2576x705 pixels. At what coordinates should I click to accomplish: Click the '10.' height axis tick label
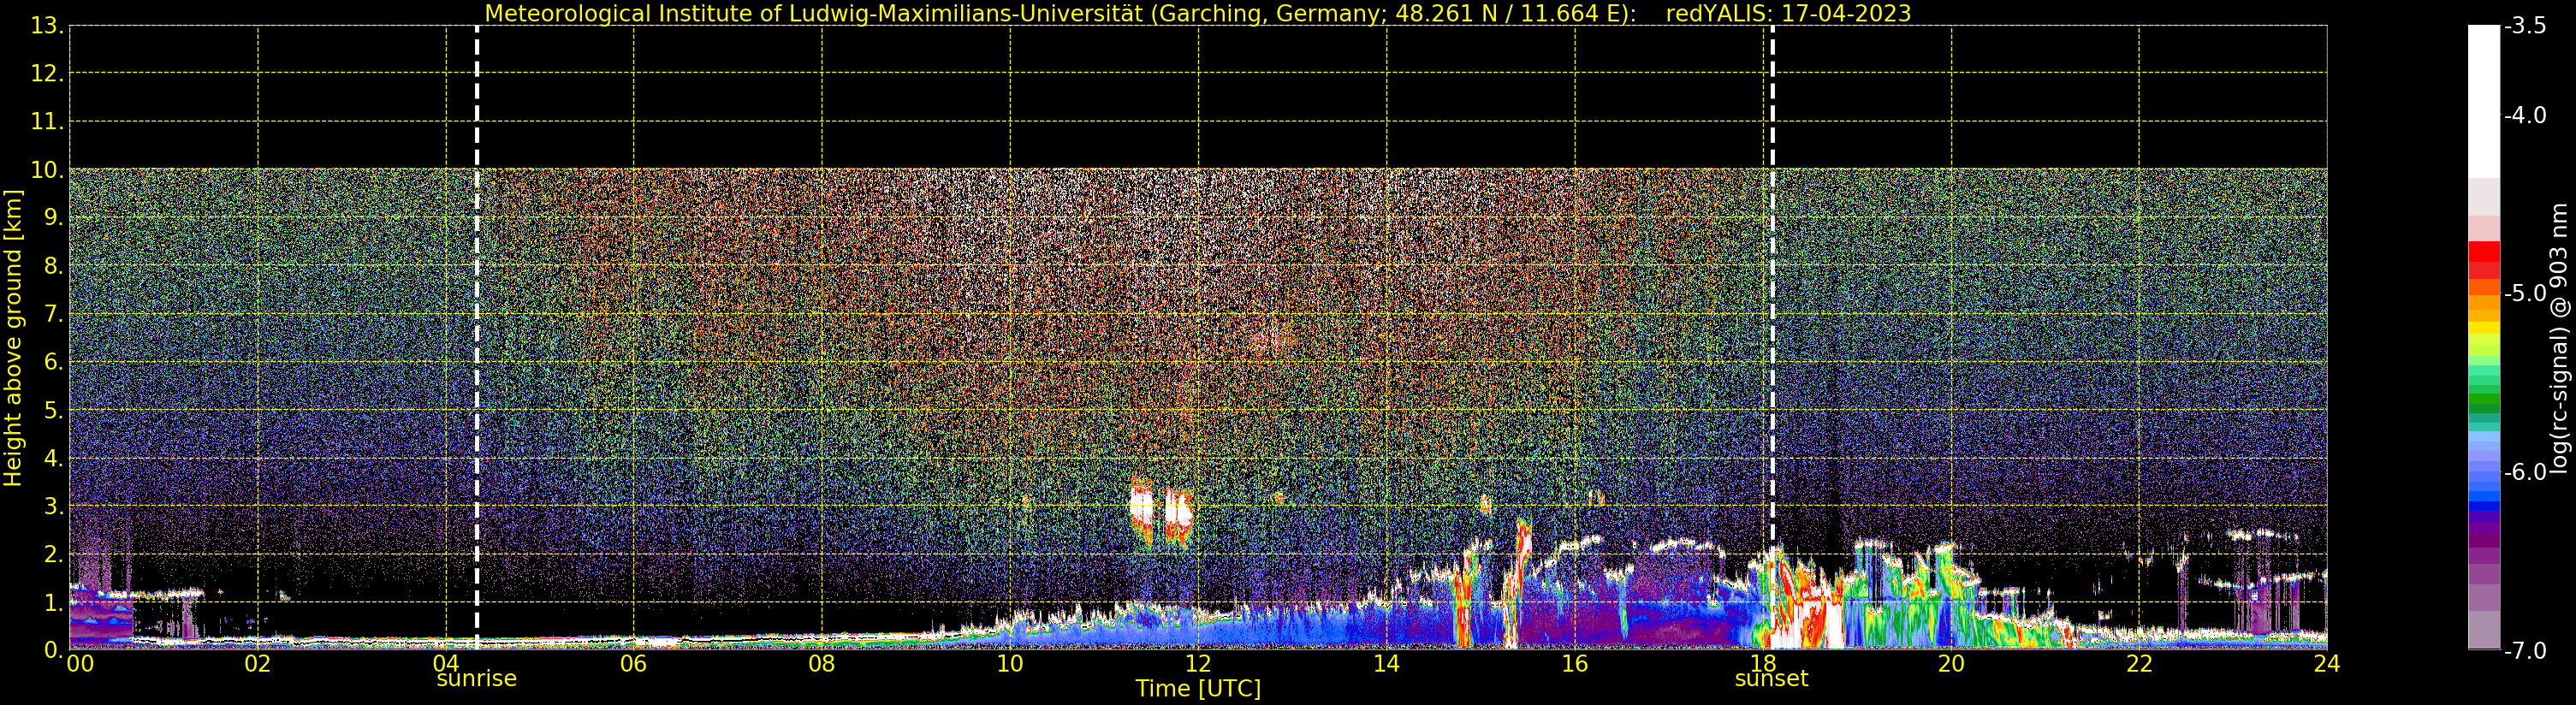coord(47,170)
